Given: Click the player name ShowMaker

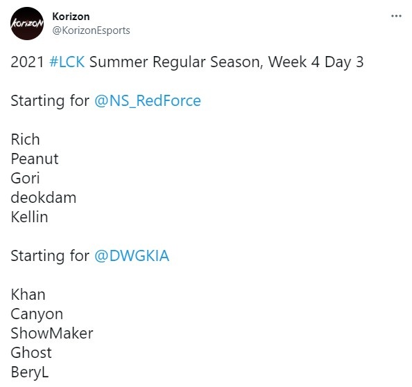Looking at the screenshot, I should (x=52, y=334).
